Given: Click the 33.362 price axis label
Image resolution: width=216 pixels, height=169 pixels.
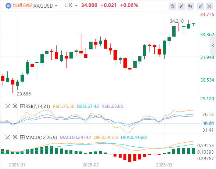Looking at the screenshot, I should pos(207,35).
